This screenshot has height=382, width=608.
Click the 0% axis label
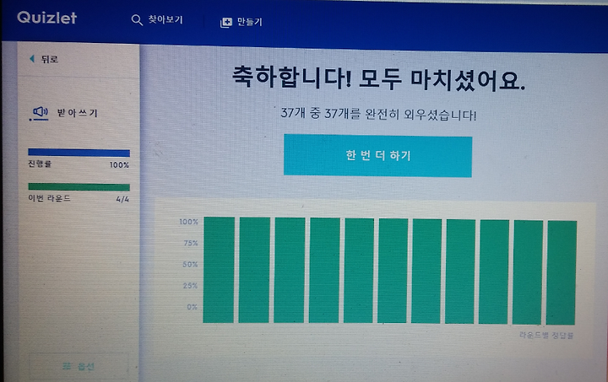192,307
